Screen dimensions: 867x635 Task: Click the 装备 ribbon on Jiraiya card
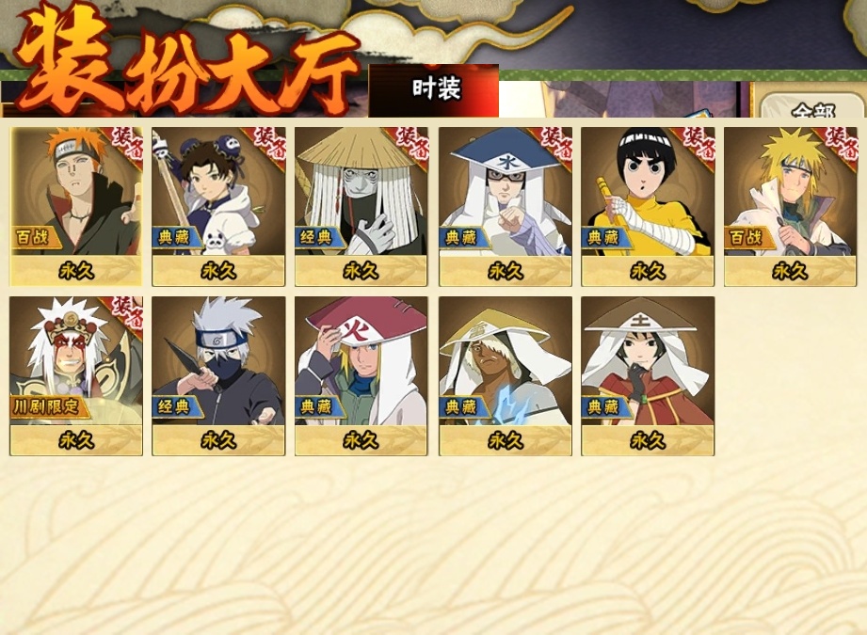pyautogui.click(x=126, y=312)
